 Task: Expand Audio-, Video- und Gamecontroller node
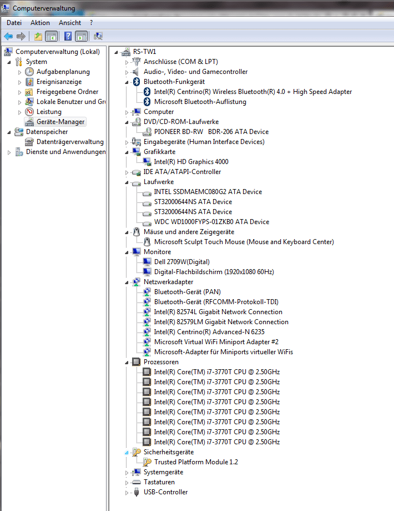click(127, 72)
